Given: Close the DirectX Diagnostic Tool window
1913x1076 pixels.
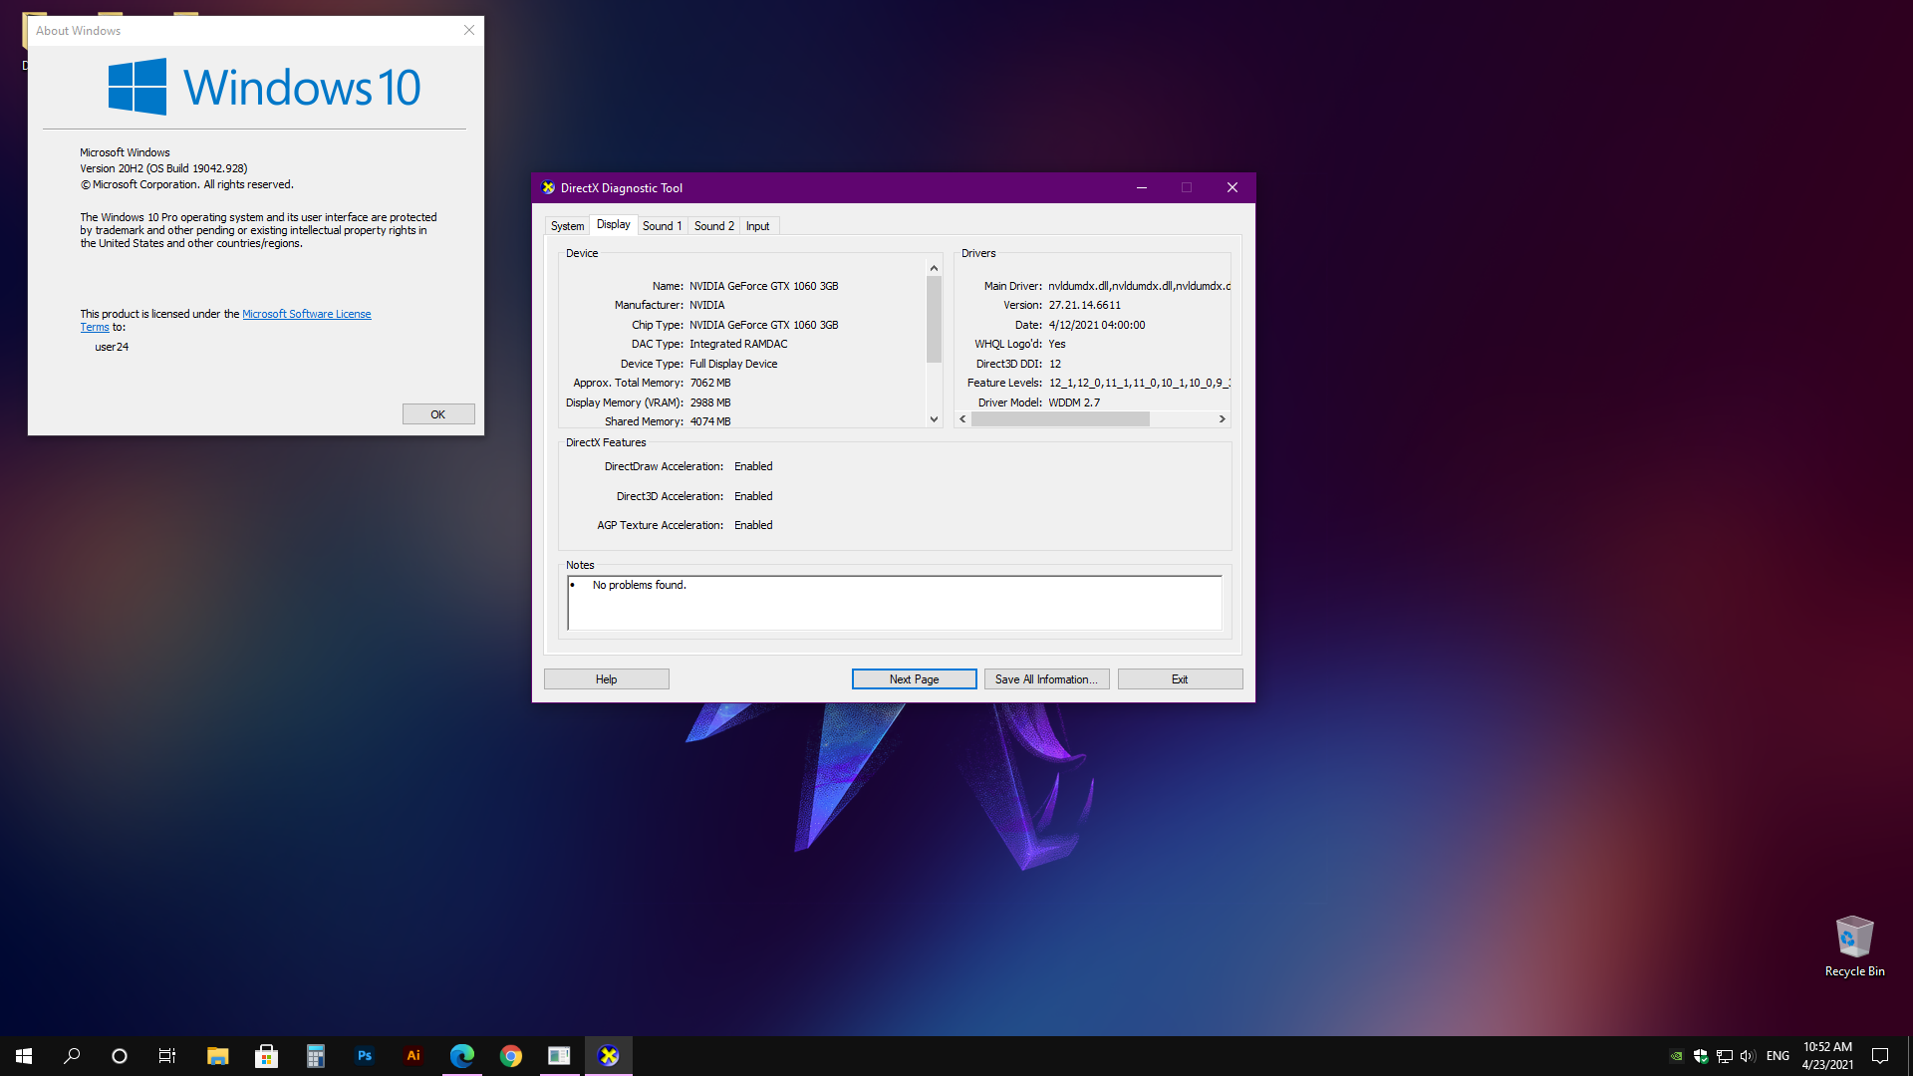Looking at the screenshot, I should click(1232, 187).
